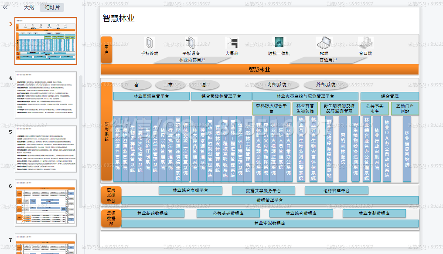443x254 pixels.
Task: Select the slide title 智慧林业
Action: (x=119, y=18)
